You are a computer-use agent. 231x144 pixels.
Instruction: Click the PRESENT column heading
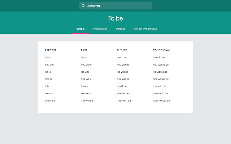pyautogui.click(x=51, y=50)
